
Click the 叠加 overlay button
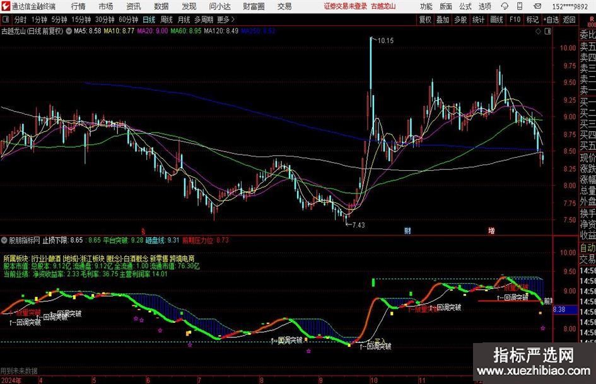pos(443,20)
